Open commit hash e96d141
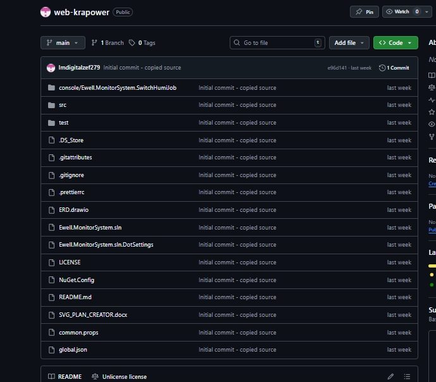The width and height of the screenshot is (436, 382). (x=337, y=68)
